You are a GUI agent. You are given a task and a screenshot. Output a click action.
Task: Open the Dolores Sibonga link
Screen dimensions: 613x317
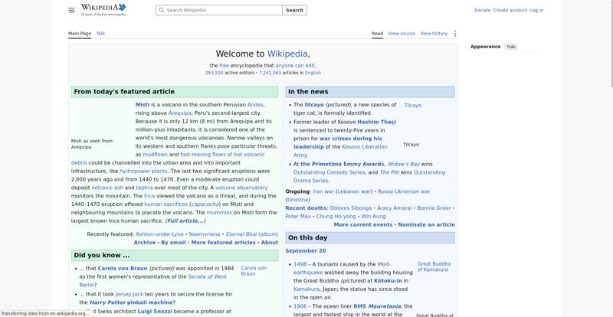tap(351, 208)
